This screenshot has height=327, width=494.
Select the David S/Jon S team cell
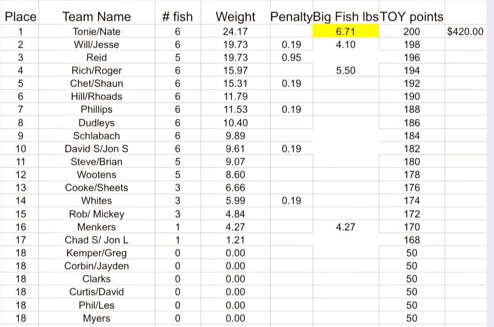point(97,149)
